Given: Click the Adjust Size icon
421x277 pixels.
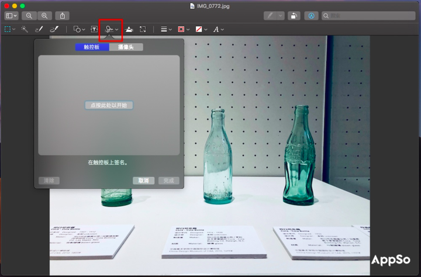Looking at the screenshot, I should [143, 29].
